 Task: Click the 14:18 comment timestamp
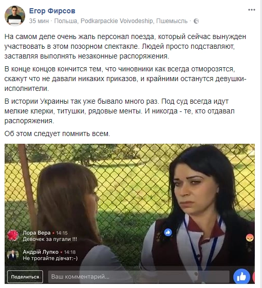(x=70, y=252)
